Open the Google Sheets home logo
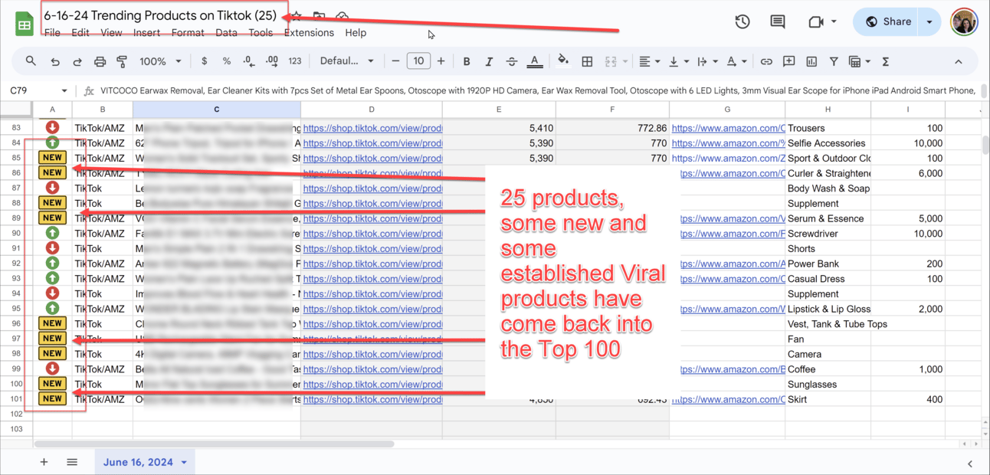 25,24
